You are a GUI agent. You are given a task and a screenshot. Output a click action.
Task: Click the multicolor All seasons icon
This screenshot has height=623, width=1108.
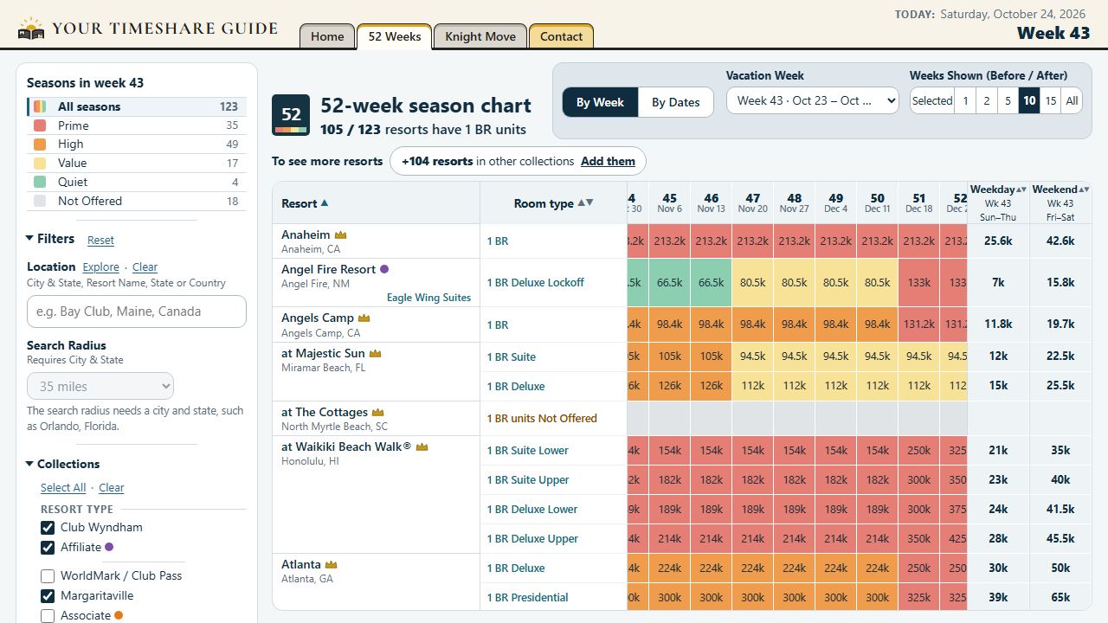click(x=40, y=107)
